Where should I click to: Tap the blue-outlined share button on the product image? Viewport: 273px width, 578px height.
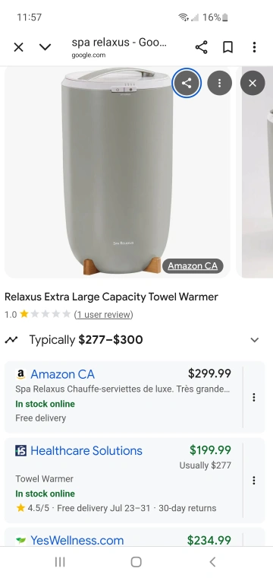pyautogui.click(x=187, y=83)
